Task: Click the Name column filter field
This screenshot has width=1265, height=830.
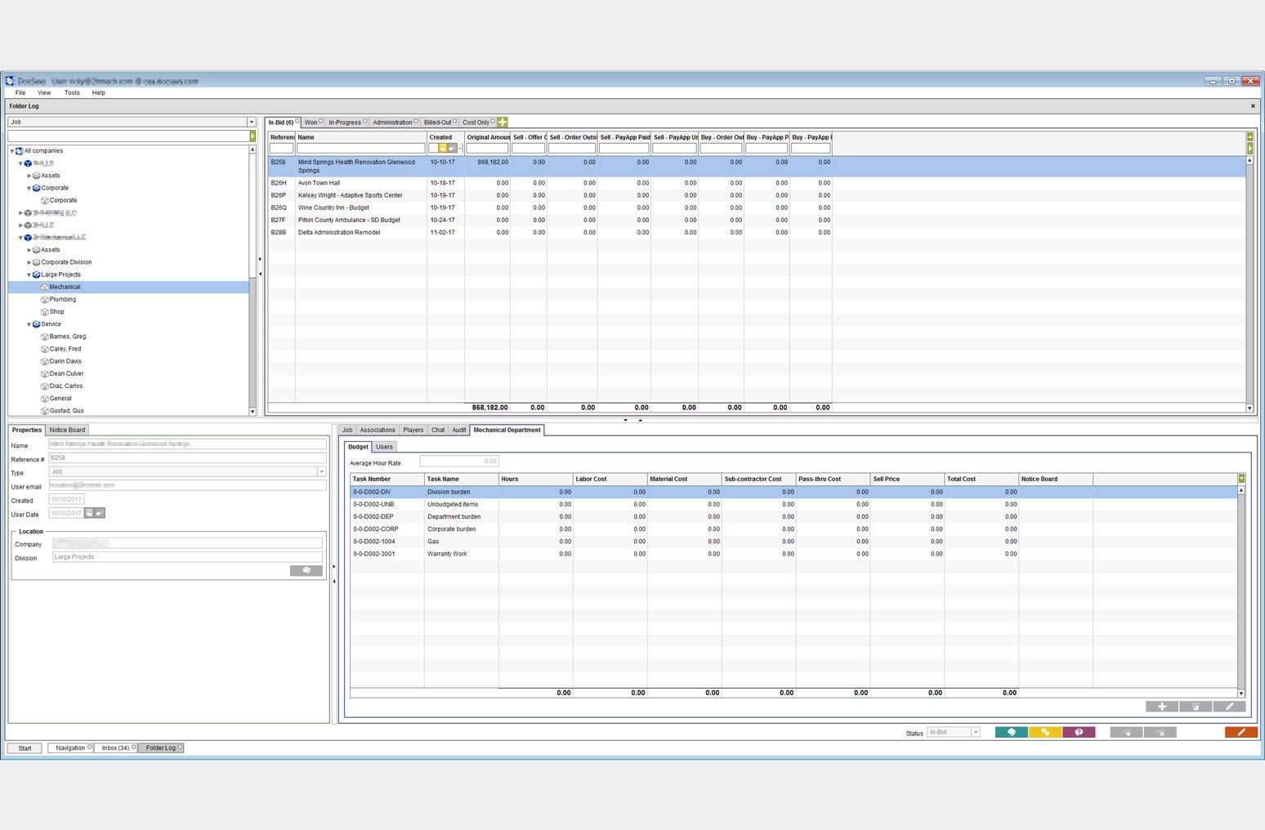Action: (360, 149)
